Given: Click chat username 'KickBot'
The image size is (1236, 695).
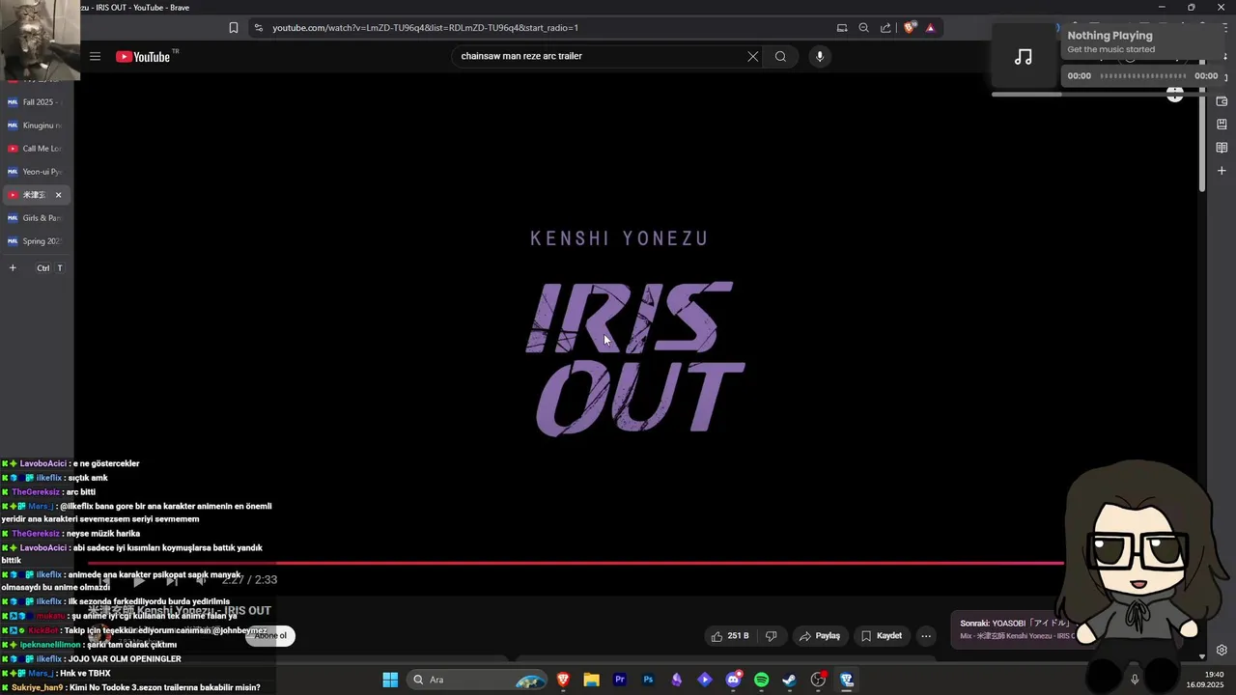Looking at the screenshot, I should 43,630.
